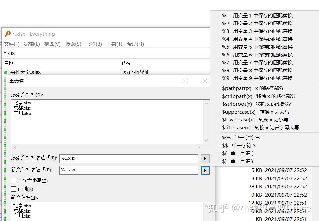
Task: Click the 15 KB size cell
Action: pos(255,170)
